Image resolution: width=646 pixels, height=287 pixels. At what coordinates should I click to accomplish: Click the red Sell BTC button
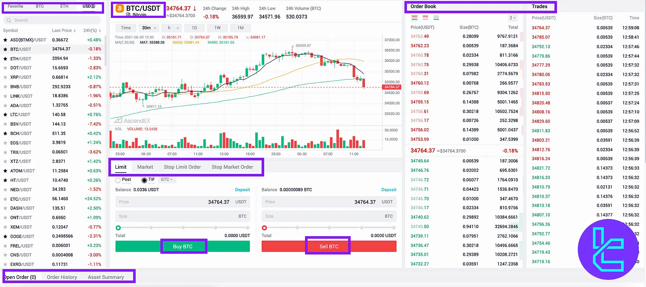pos(329,247)
